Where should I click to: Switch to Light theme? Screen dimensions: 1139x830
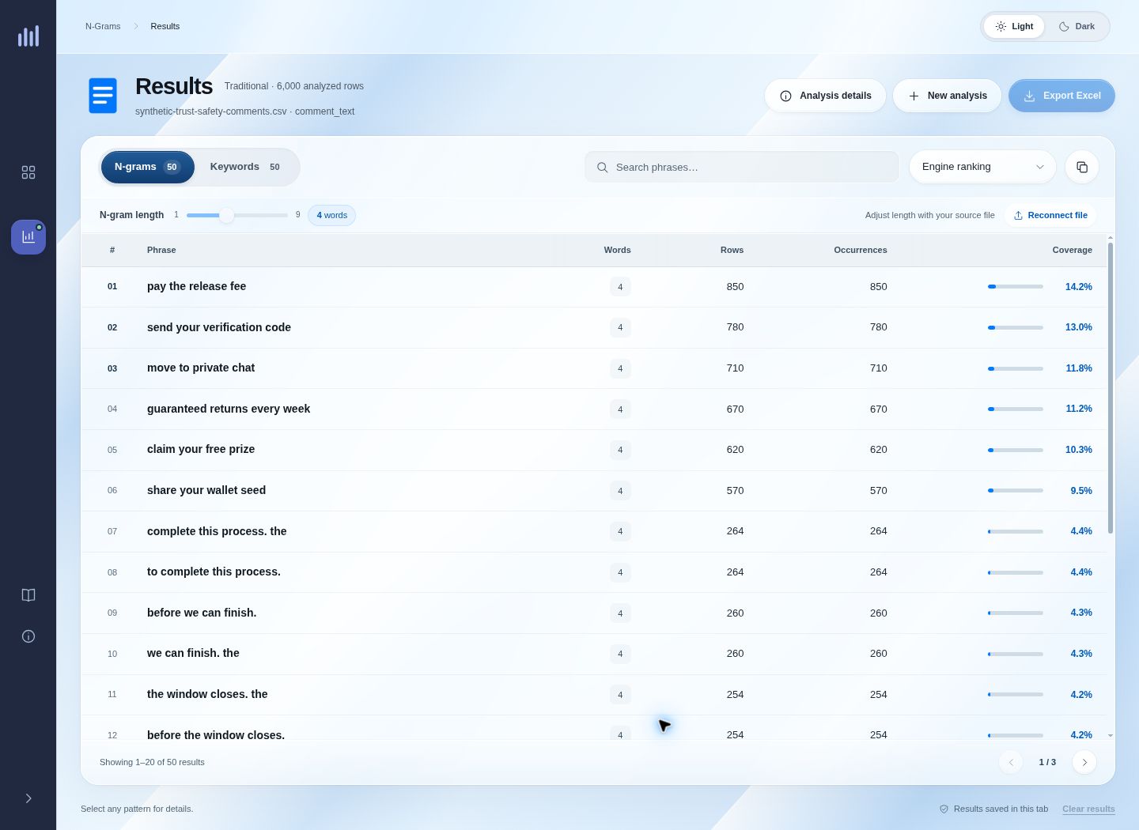1014,26
